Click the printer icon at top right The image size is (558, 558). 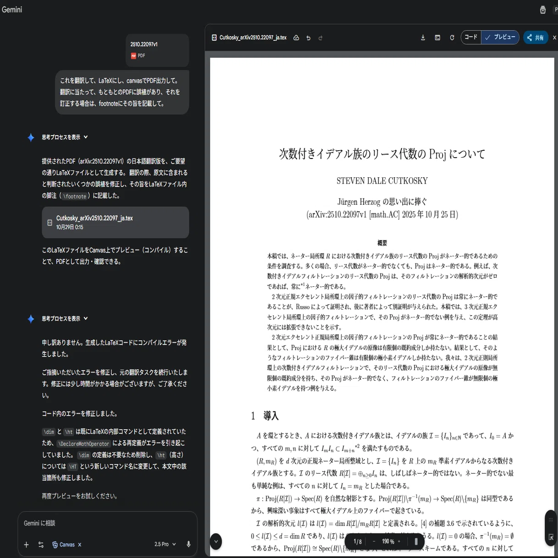(x=542, y=10)
